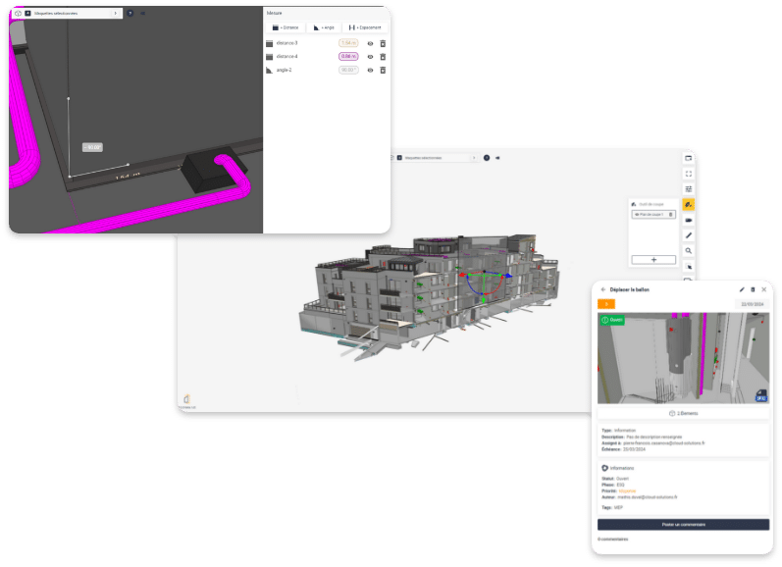
Task: Go back using arrow beside 'Déplacer le ballon'
Action: point(603,289)
